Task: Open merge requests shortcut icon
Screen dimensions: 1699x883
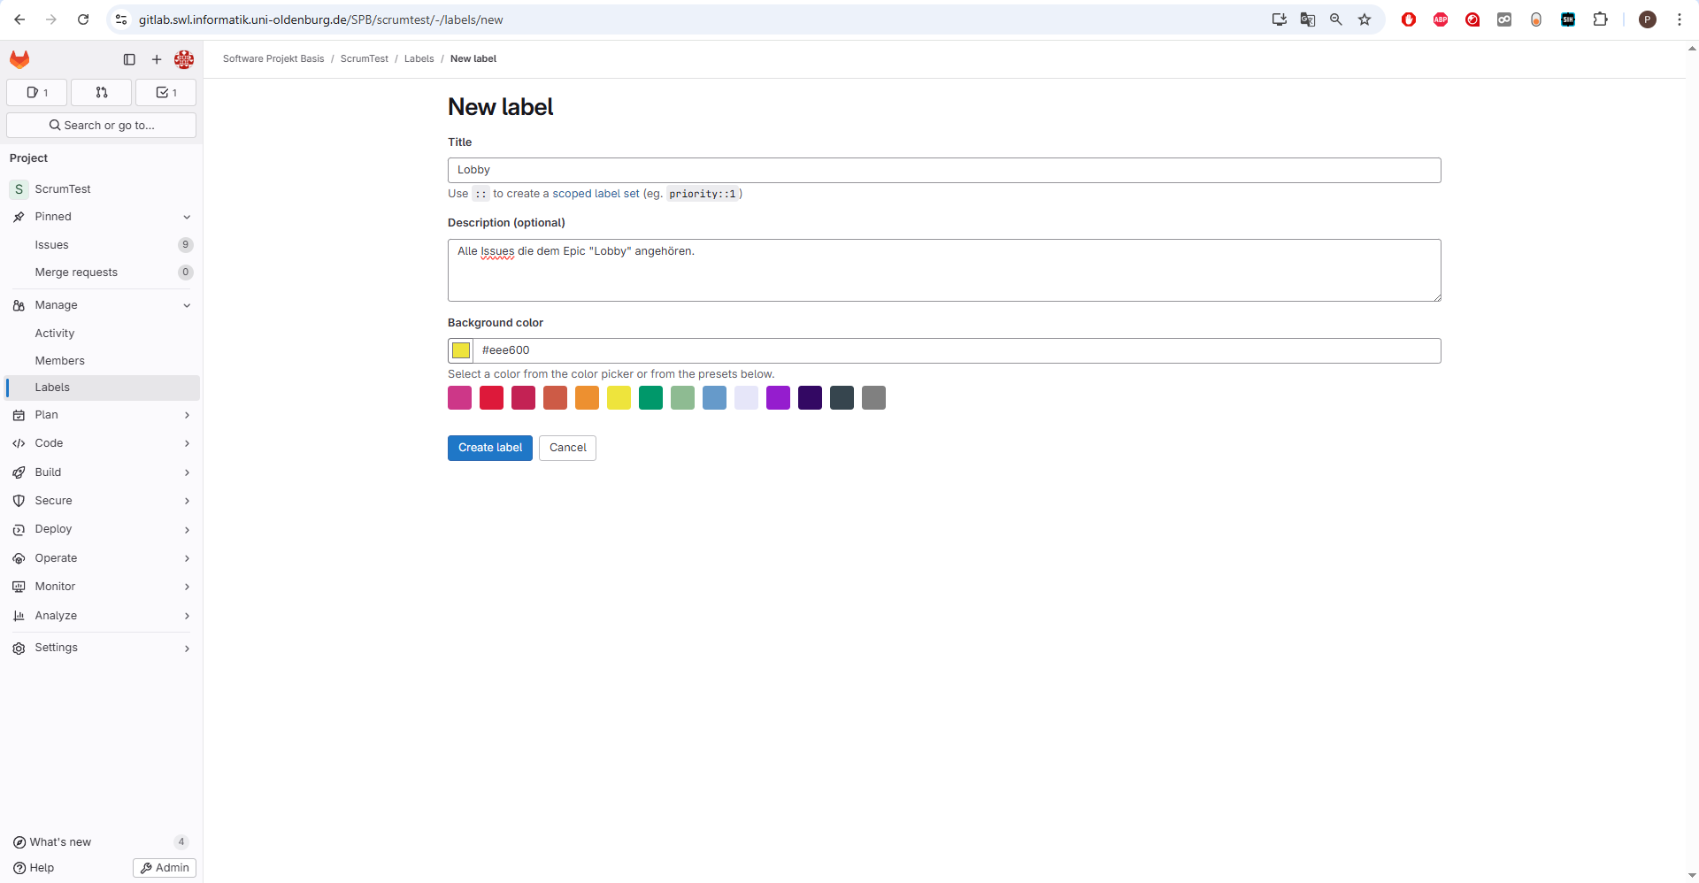Action: coord(102,92)
